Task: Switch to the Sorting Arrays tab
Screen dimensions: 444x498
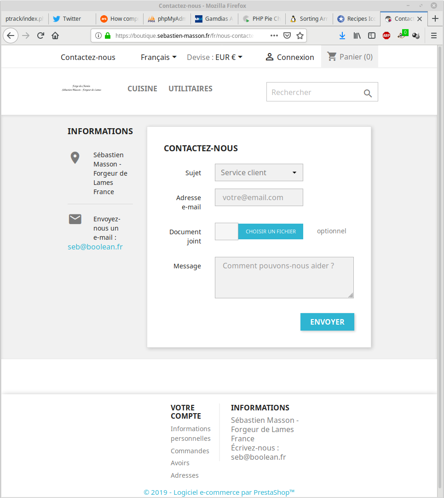Action: coord(309,19)
